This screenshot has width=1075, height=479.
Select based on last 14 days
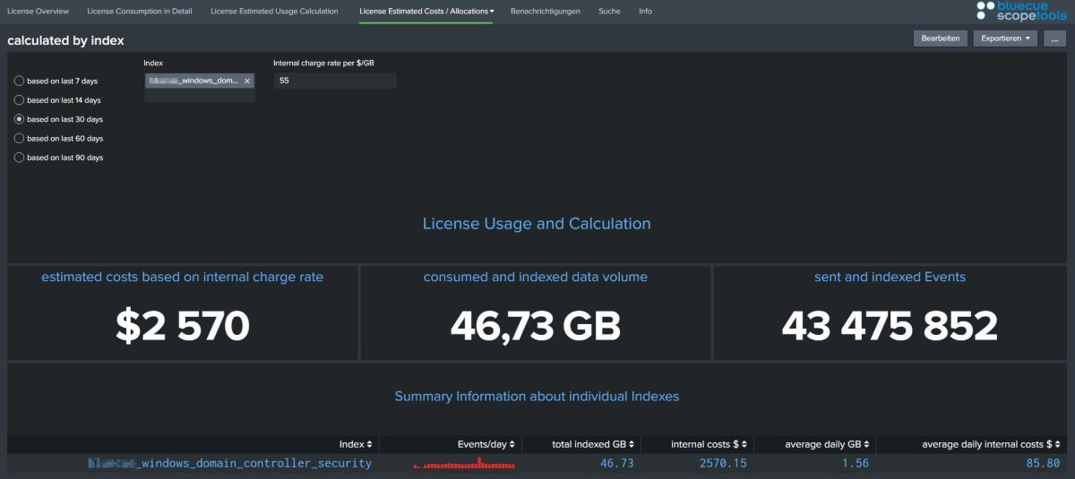coord(20,100)
